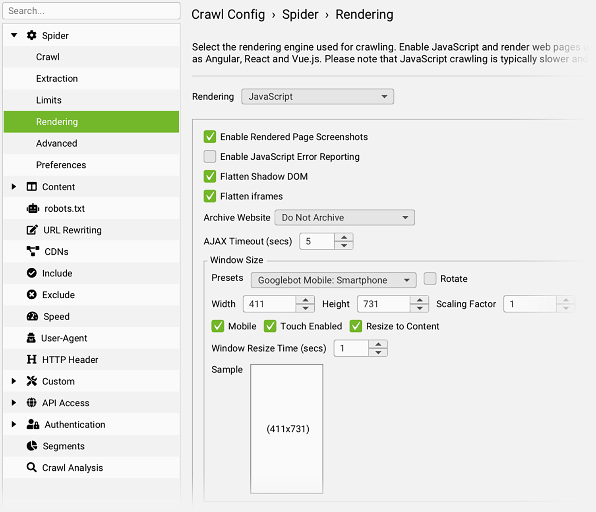Click the Segments pie chart icon
596x512 pixels.
pyautogui.click(x=32, y=446)
